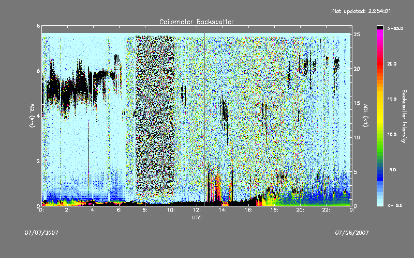Click the "8" tick on the km axis

[38, 26]
